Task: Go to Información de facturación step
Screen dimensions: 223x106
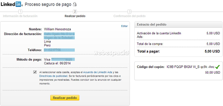Action: 20,16
